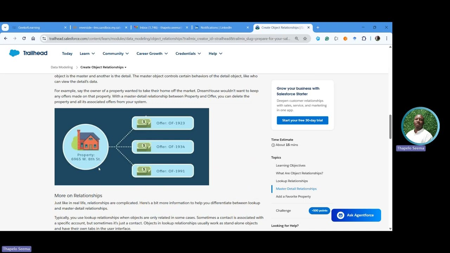Open the Today menu item

tap(67, 54)
